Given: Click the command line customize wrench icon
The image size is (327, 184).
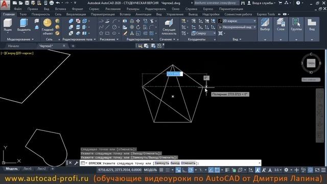Looking at the screenshot, I should 76,163.
